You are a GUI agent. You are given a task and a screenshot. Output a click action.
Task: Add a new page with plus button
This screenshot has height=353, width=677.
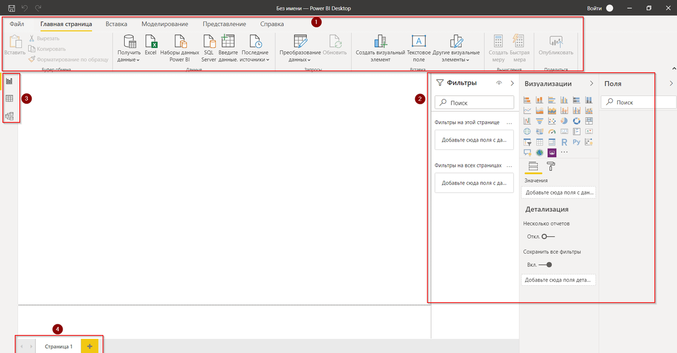pos(90,346)
